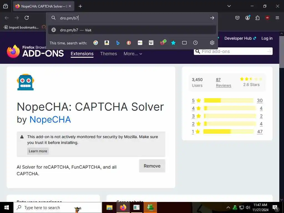Open Firefox View icon in tab bar
The height and width of the screenshot is (213, 284).
(x=6, y=6)
